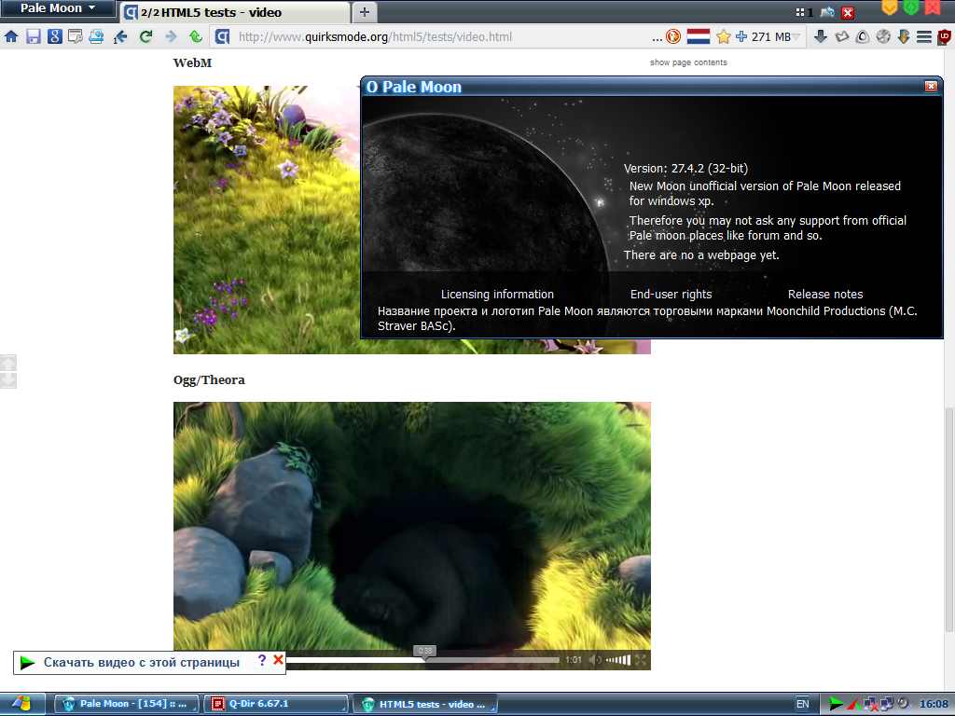Open the Pale Moon application menu
Screen dimensions: 955x716
click(58, 8)
